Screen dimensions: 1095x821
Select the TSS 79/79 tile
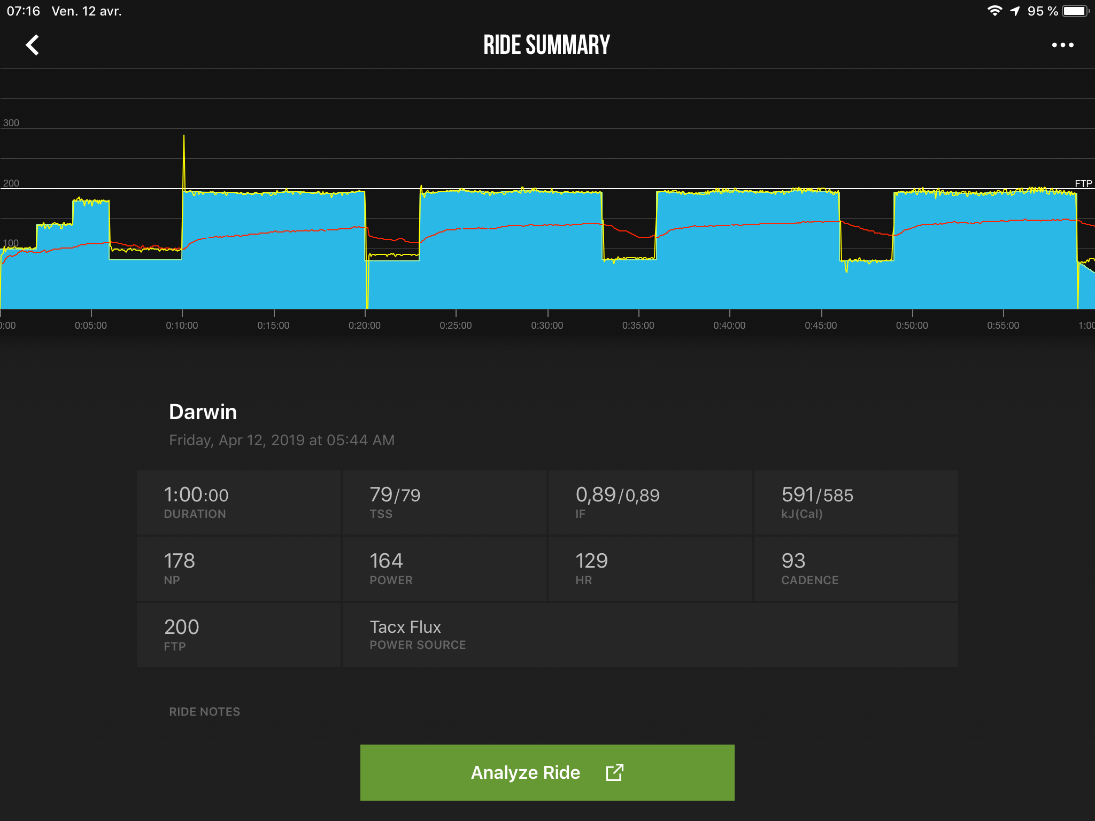click(444, 502)
